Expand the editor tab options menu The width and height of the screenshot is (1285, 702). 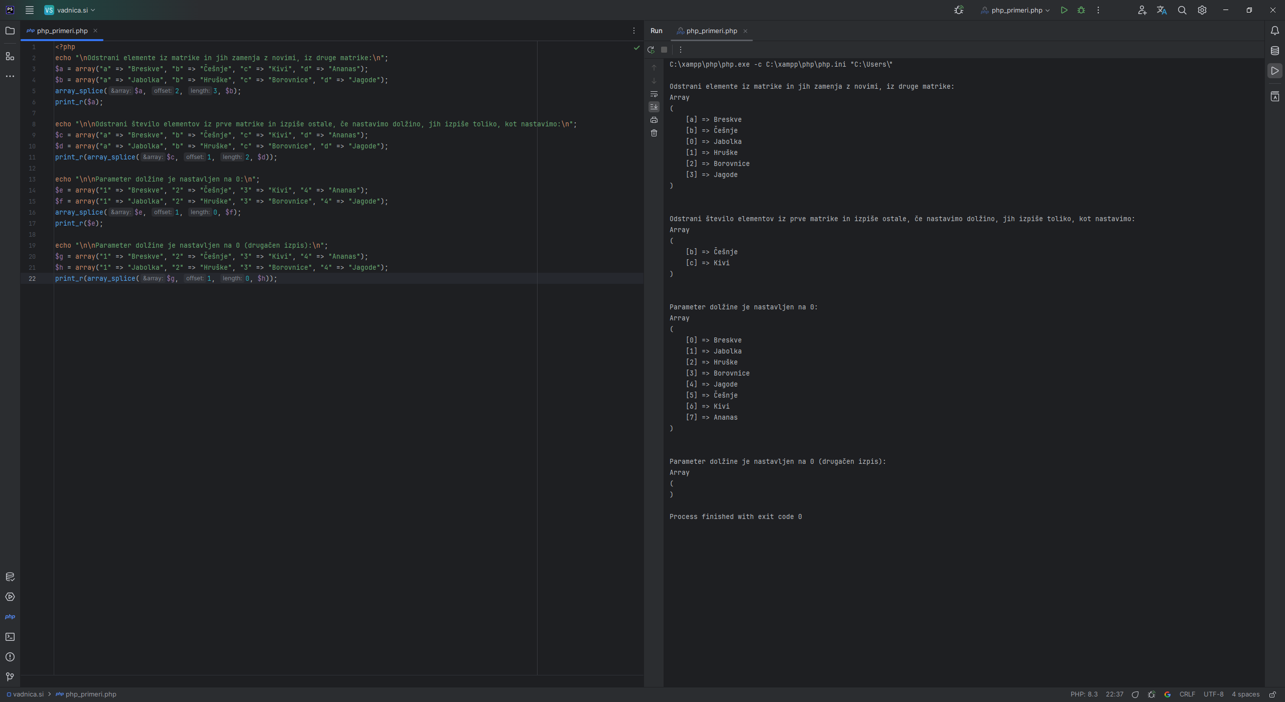[634, 31]
